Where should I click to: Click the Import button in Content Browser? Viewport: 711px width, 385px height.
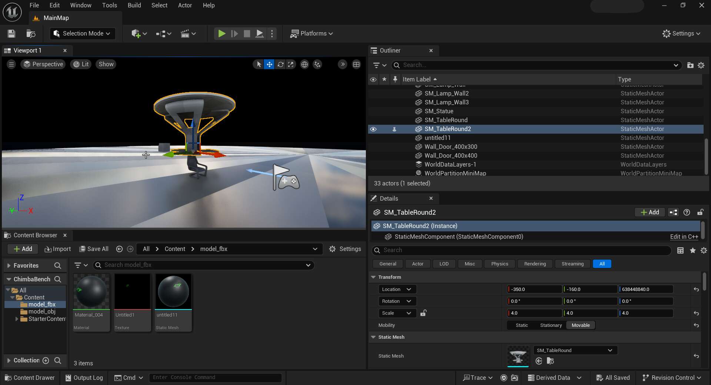pos(58,249)
